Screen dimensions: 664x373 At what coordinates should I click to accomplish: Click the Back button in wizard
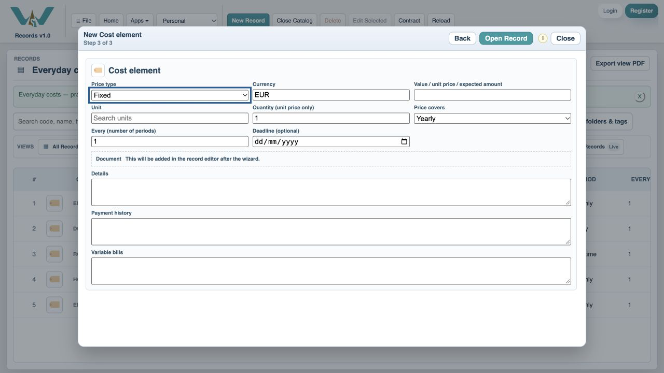click(x=462, y=38)
